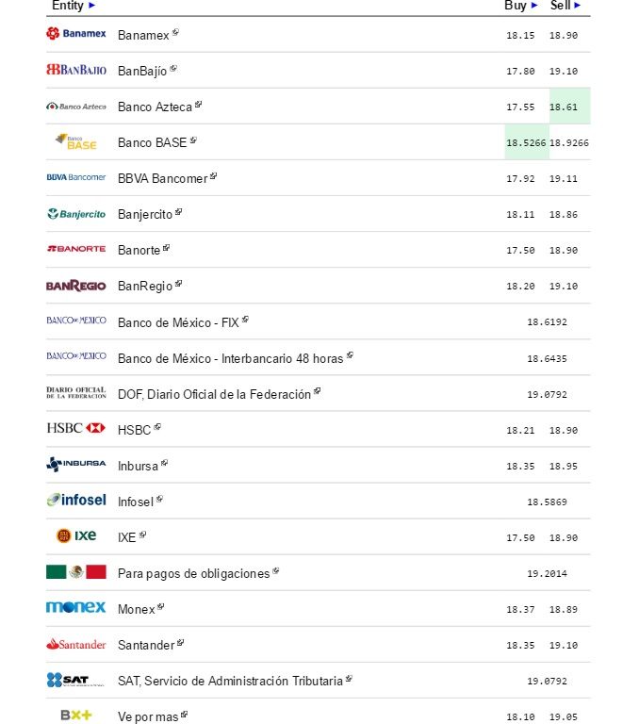Click Banco BASE's highlighted buy rate 18.5266
This screenshot has width=639, height=724.
pos(526,142)
